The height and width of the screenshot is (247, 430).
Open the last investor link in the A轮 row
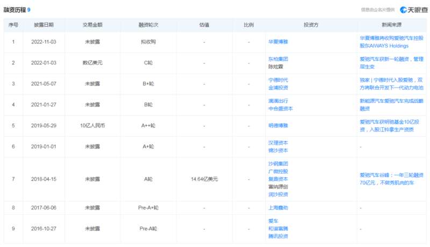click(278, 194)
